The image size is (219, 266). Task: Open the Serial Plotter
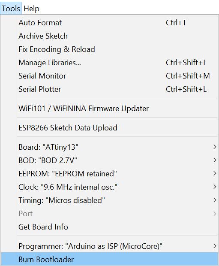110,89
